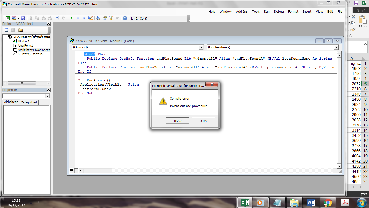The width and height of the screenshot is (369, 208).
Task: Click the Insert UserForm toolbar icon
Action: coord(14,18)
